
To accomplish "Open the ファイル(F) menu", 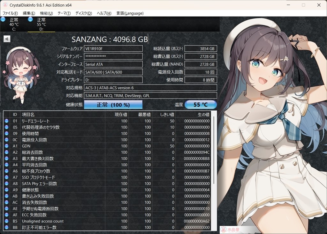I will point(10,13).
